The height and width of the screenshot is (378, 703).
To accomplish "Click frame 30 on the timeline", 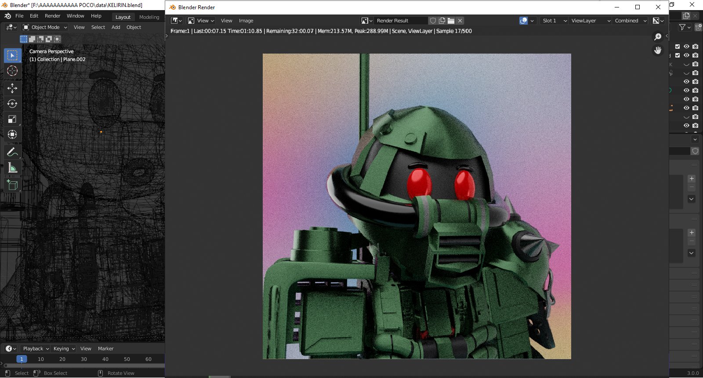I will tap(84, 359).
